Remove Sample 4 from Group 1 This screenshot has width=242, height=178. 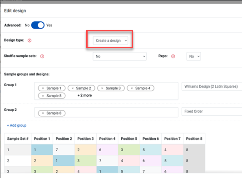[132, 88]
